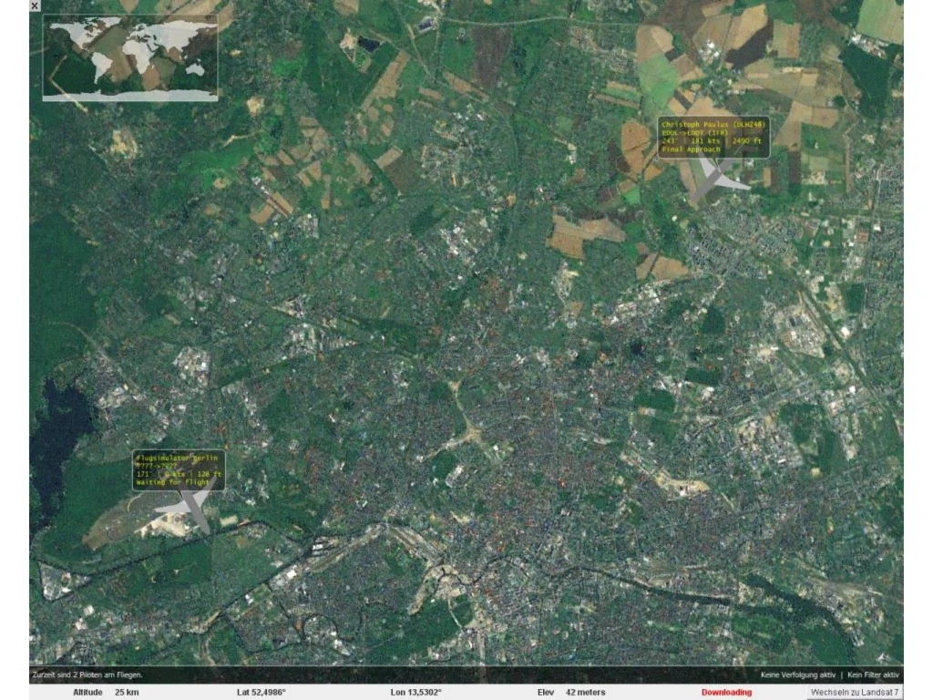Click 'Wechseln zu Landsat 7' button
933x700 pixels.
pos(855,693)
